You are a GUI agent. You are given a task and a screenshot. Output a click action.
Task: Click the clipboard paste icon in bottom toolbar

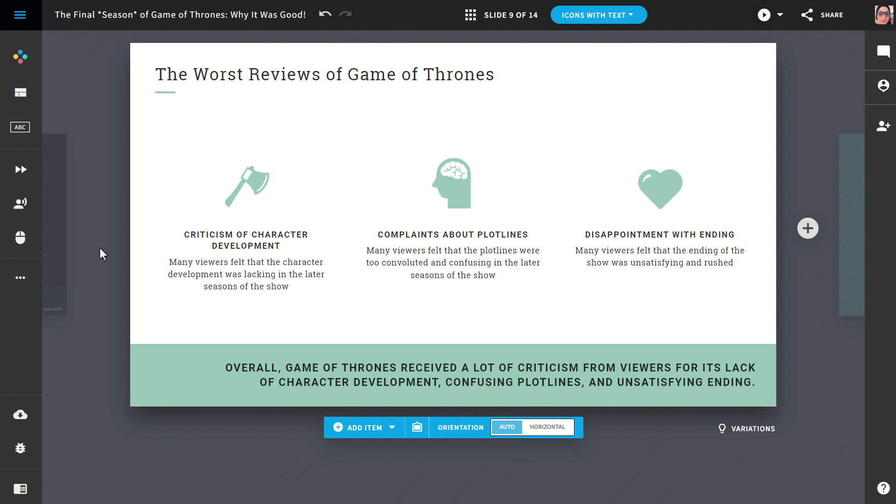pyautogui.click(x=417, y=427)
